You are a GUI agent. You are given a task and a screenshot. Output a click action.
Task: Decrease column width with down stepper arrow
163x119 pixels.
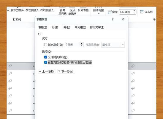coord(134,13)
